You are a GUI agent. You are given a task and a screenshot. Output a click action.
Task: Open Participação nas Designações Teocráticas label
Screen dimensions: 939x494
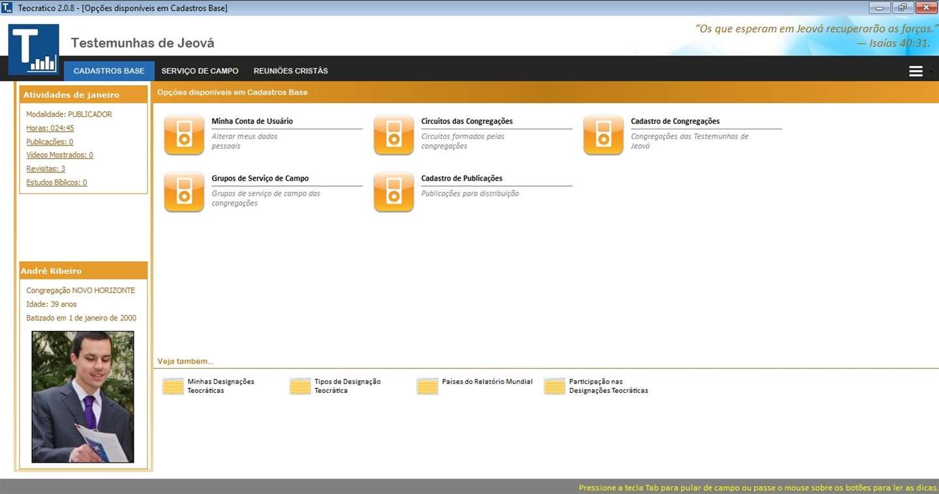[608, 386]
